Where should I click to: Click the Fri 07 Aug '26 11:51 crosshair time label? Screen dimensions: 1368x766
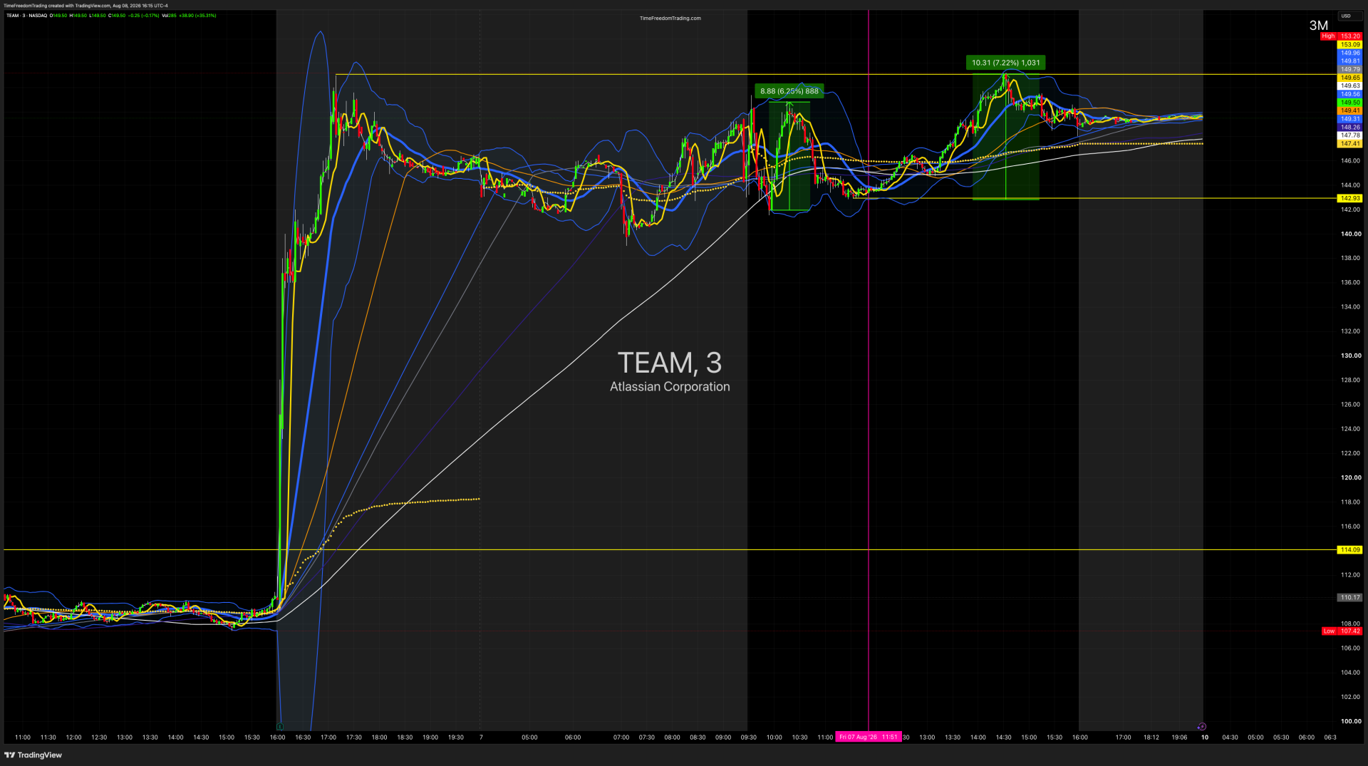coord(869,737)
